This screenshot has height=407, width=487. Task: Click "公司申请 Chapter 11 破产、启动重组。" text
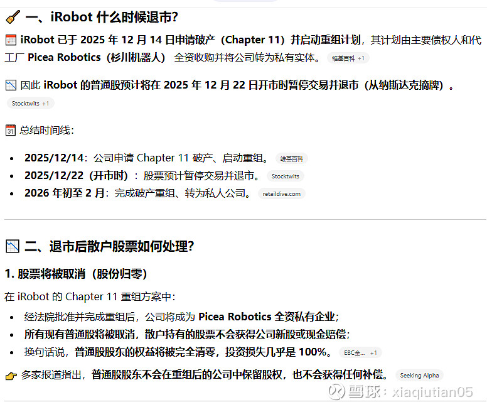click(181, 158)
